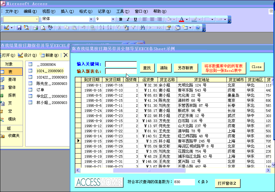Click the 打开窗体2 button

tap(227, 183)
